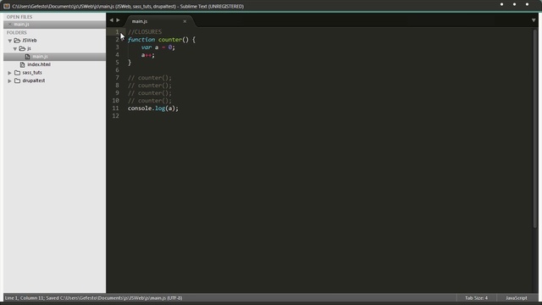Image resolution: width=542 pixels, height=305 pixels.
Task: Expand the sass_tuts folder
Action: coord(9,73)
